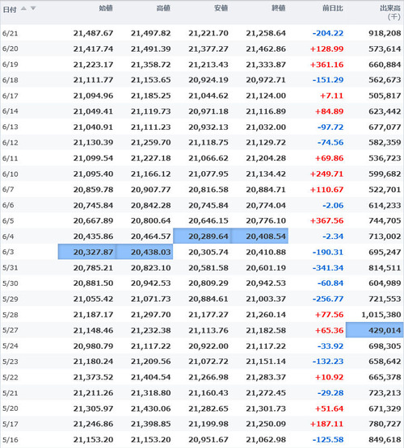Select the 5/29 date cell

pos(10,299)
